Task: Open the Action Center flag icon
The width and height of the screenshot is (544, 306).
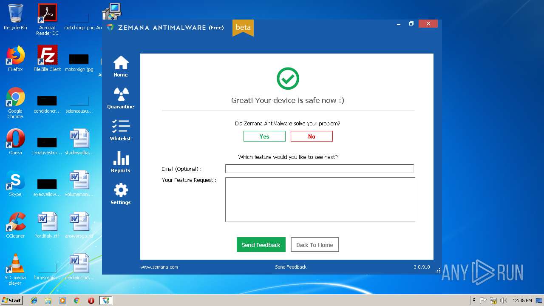Action: pyautogui.click(x=483, y=300)
